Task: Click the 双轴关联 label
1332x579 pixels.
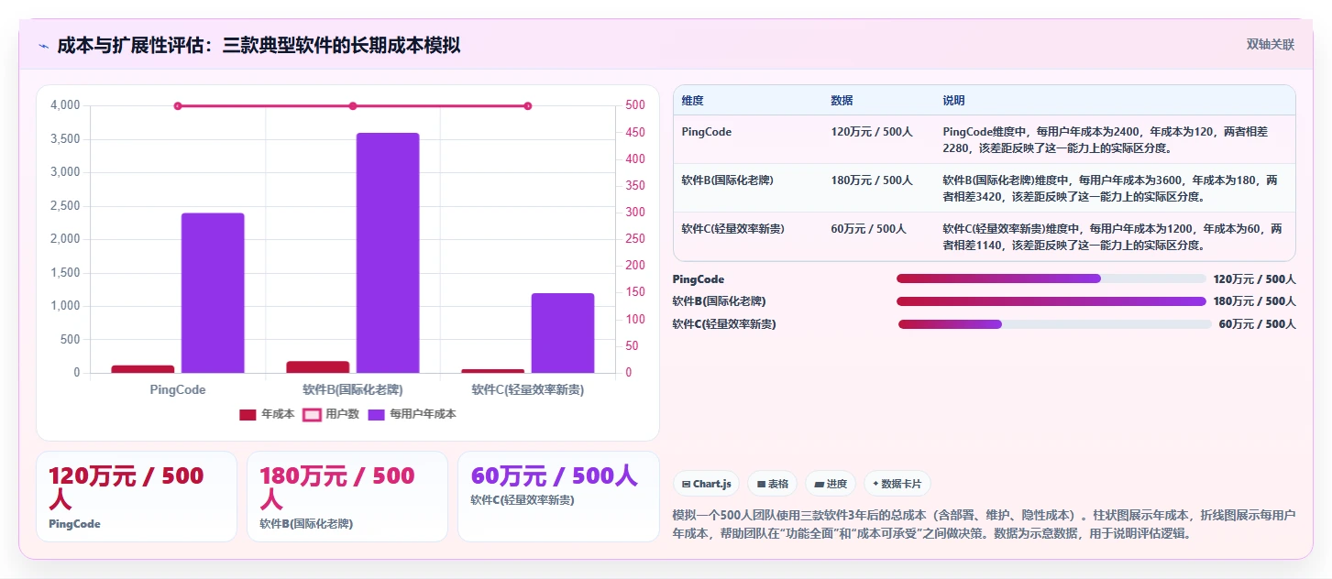Action: [1271, 45]
